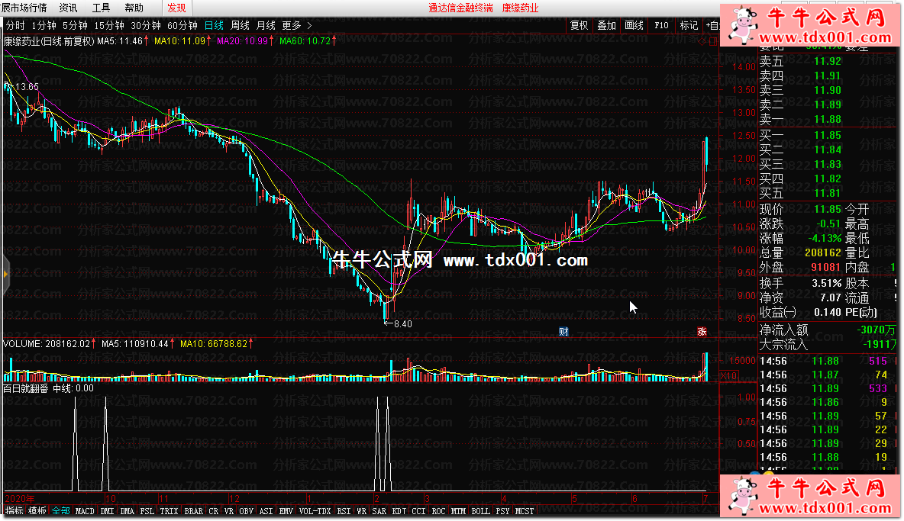904x521 pixels.
Task: Click the 指标 tab at bottom left
Action: [15, 511]
